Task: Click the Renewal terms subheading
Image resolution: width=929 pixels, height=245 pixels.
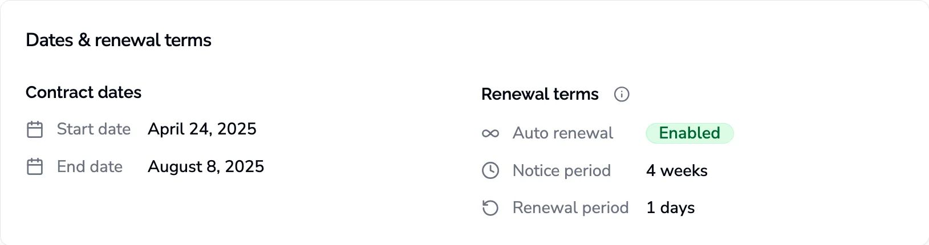Action: pos(539,94)
